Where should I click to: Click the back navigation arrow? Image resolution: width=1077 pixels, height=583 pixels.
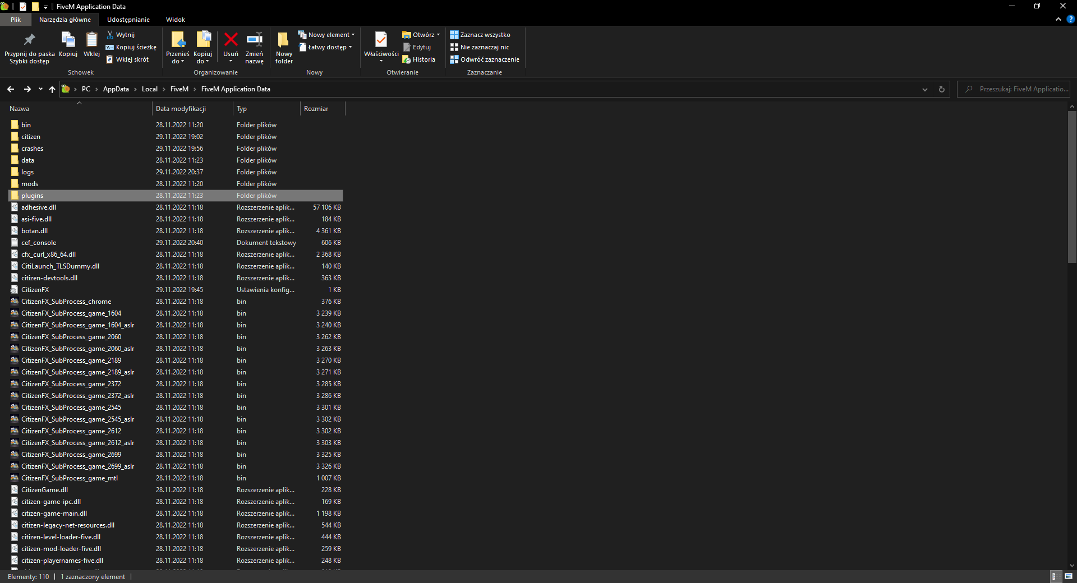click(10, 89)
